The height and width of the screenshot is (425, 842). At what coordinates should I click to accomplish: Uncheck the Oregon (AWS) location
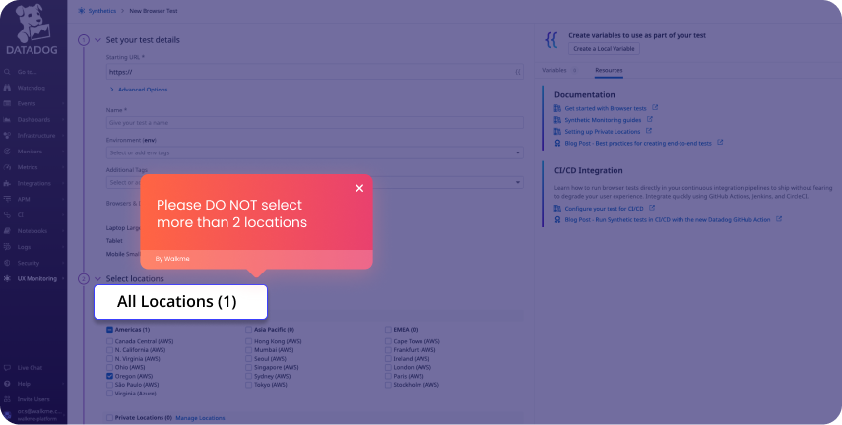(x=110, y=376)
